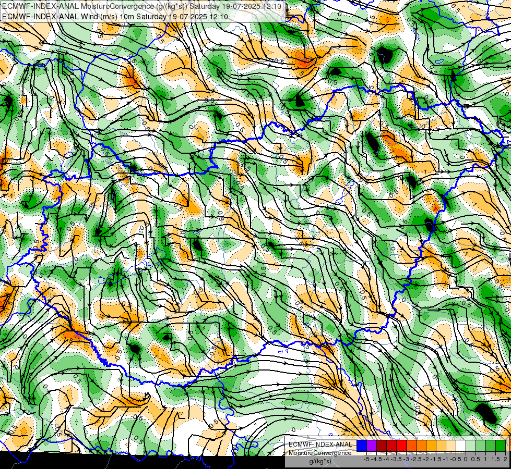Click the Wind (m/s) 10m title line
Image resolution: width=511 pixels, height=469 pixels.
pyautogui.click(x=115, y=16)
